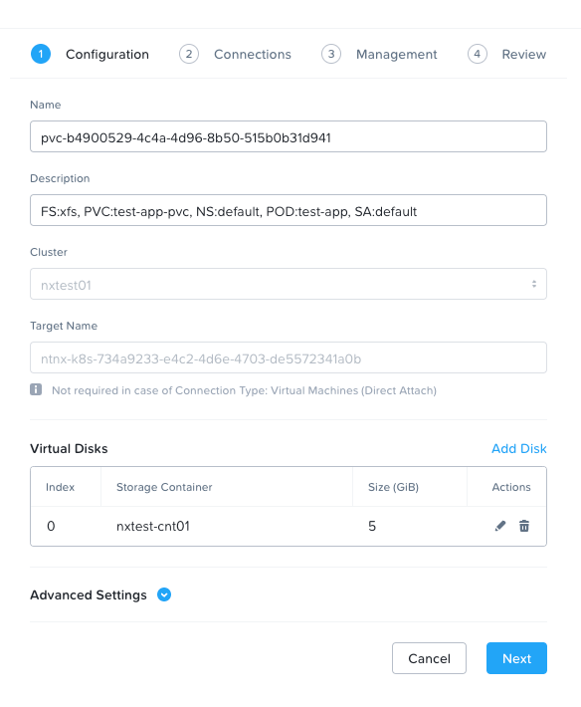Switch to the Review step
Image resolution: width=581 pixels, height=707 pixels.
tap(524, 55)
